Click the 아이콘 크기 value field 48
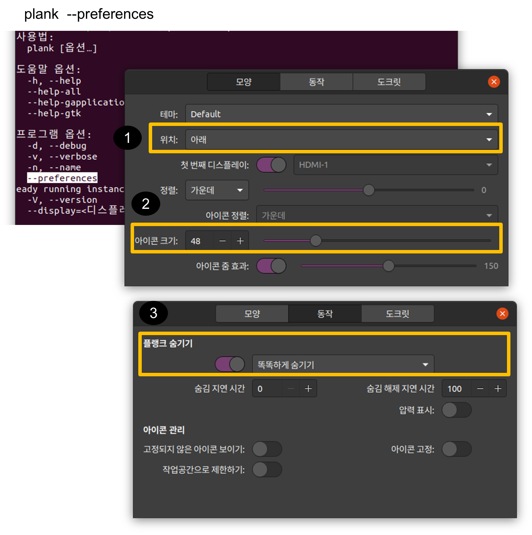The width and height of the screenshot is (532, 535). 199,241
